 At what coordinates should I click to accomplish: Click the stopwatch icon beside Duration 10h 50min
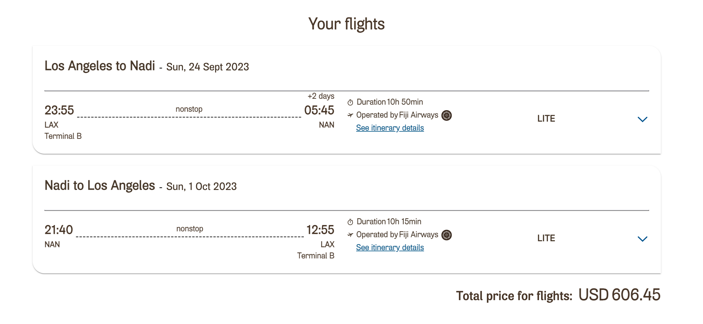coord(350,102)
